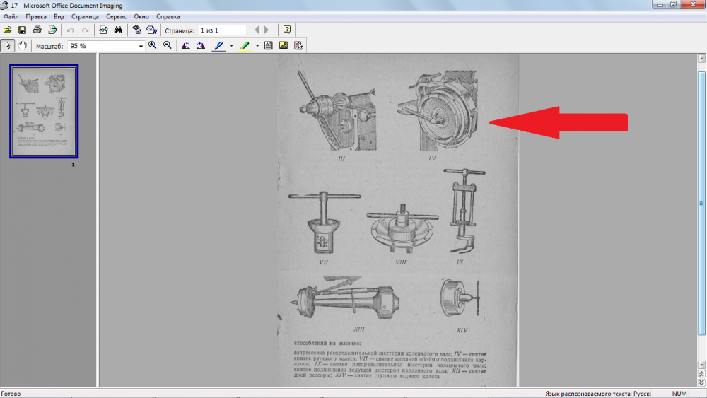Click the binoculars Find icon
707x398 pixels.
(x=119, y=30)
